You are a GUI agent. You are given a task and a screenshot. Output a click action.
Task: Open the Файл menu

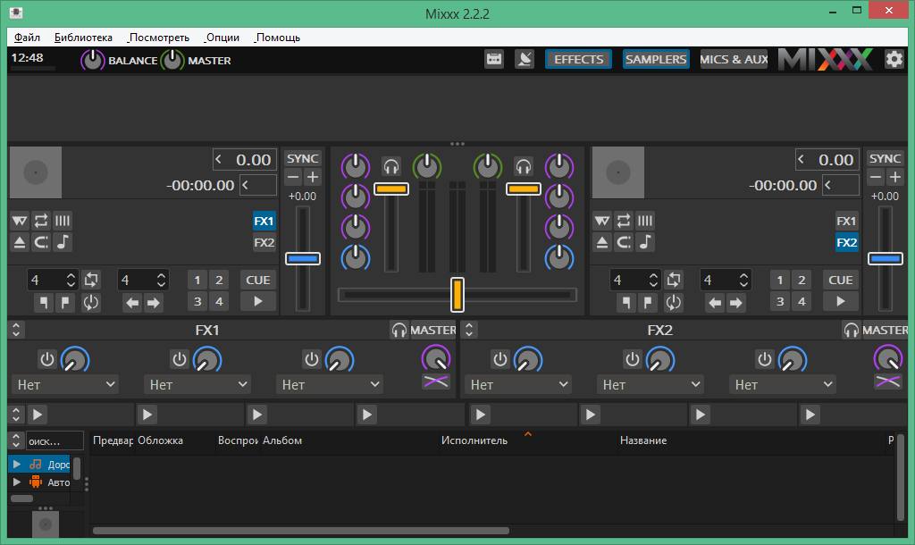tap(27, 38)
